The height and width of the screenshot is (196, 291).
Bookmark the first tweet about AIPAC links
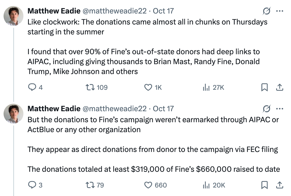click(x=264, y=88)
